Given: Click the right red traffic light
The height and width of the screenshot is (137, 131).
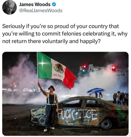Looking at the screenshot, I should pyautogui.click(x=114, y=68).
